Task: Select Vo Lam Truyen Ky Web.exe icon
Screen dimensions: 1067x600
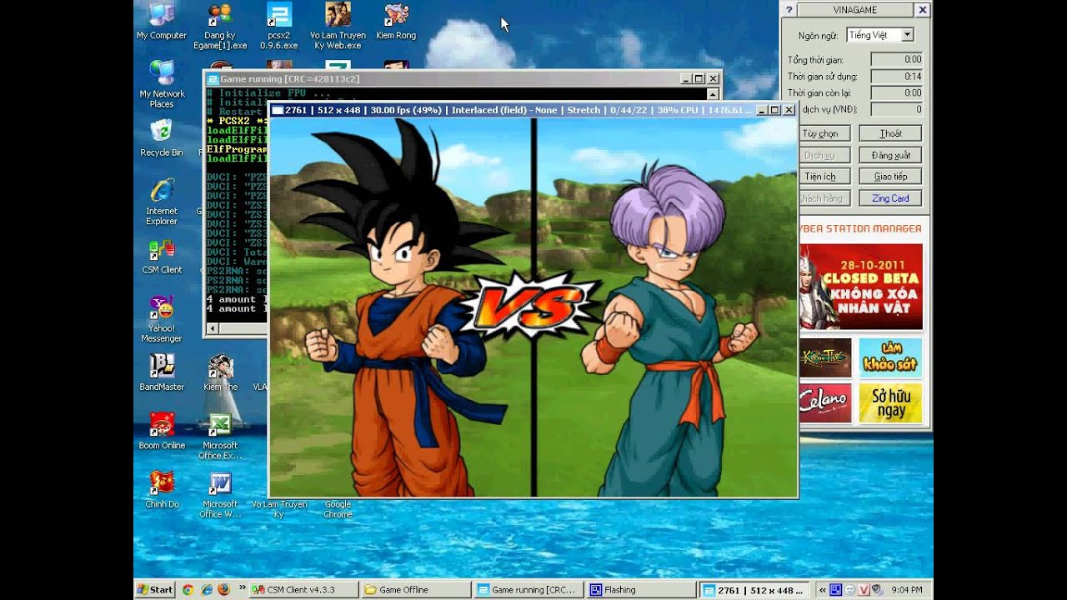Action: (338, 25)
